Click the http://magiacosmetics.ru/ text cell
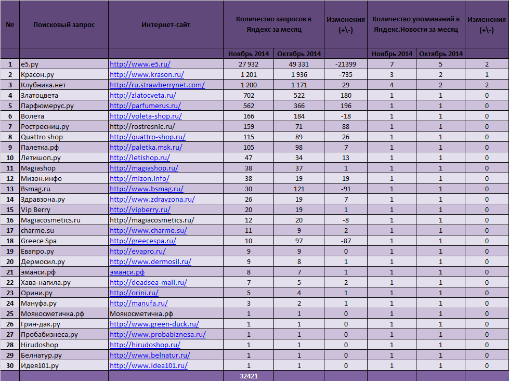Image resolution: width=509 pixels, height=381 pixels. [166, 220]
